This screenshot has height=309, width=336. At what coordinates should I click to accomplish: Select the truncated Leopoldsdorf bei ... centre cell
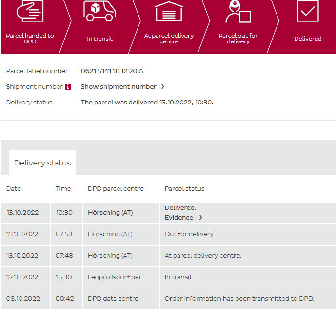117,277
